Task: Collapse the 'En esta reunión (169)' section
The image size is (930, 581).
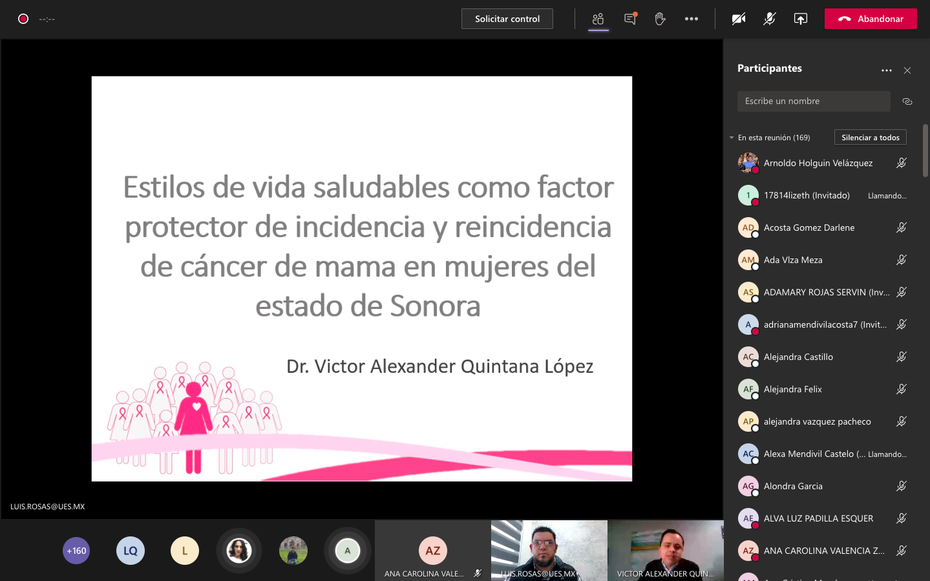Action: [730, 137]
